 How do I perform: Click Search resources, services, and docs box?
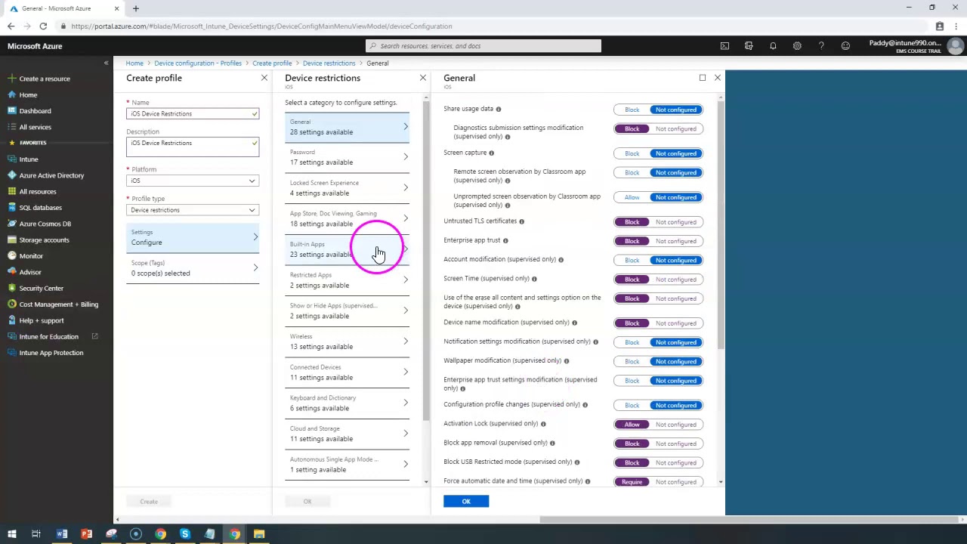point(483,46)
